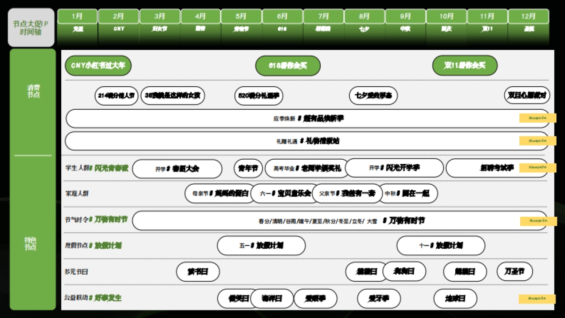Click the 6月 month header
Viewport: 565px width, 318px height.
point(282,16)
